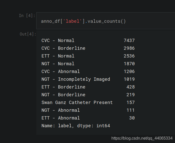Click the count value 428

[131, 87]
